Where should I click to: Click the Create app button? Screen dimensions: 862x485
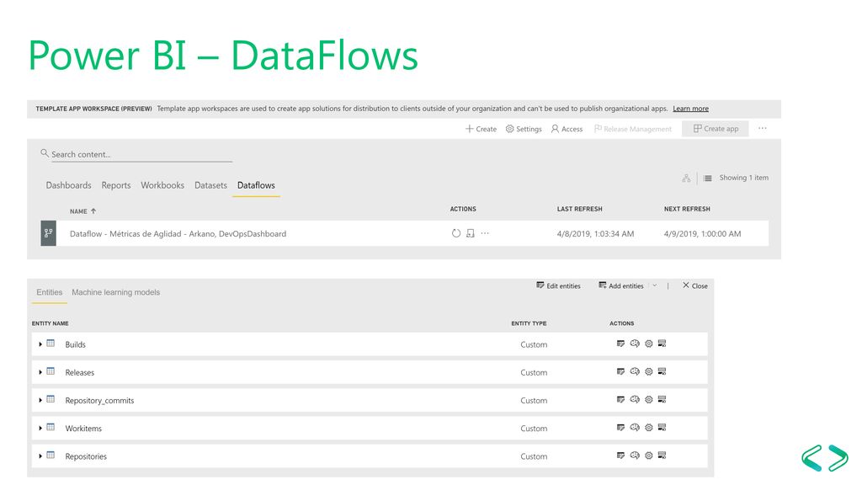[716, 129]
